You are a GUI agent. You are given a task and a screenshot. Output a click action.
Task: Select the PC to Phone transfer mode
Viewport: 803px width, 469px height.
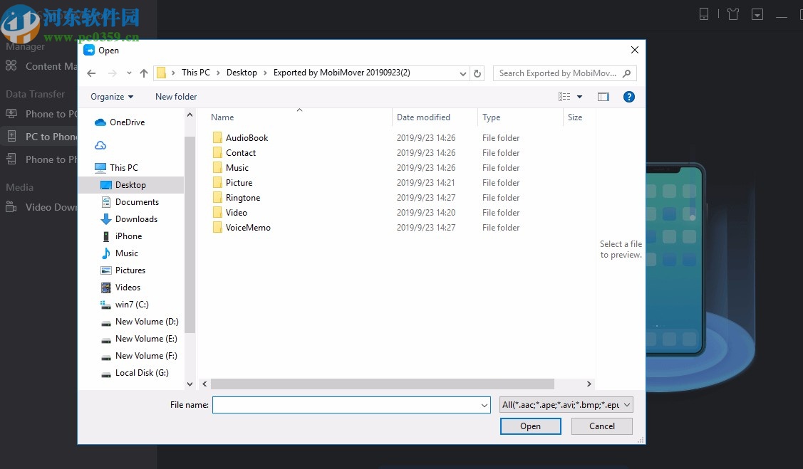pos(43,136)
